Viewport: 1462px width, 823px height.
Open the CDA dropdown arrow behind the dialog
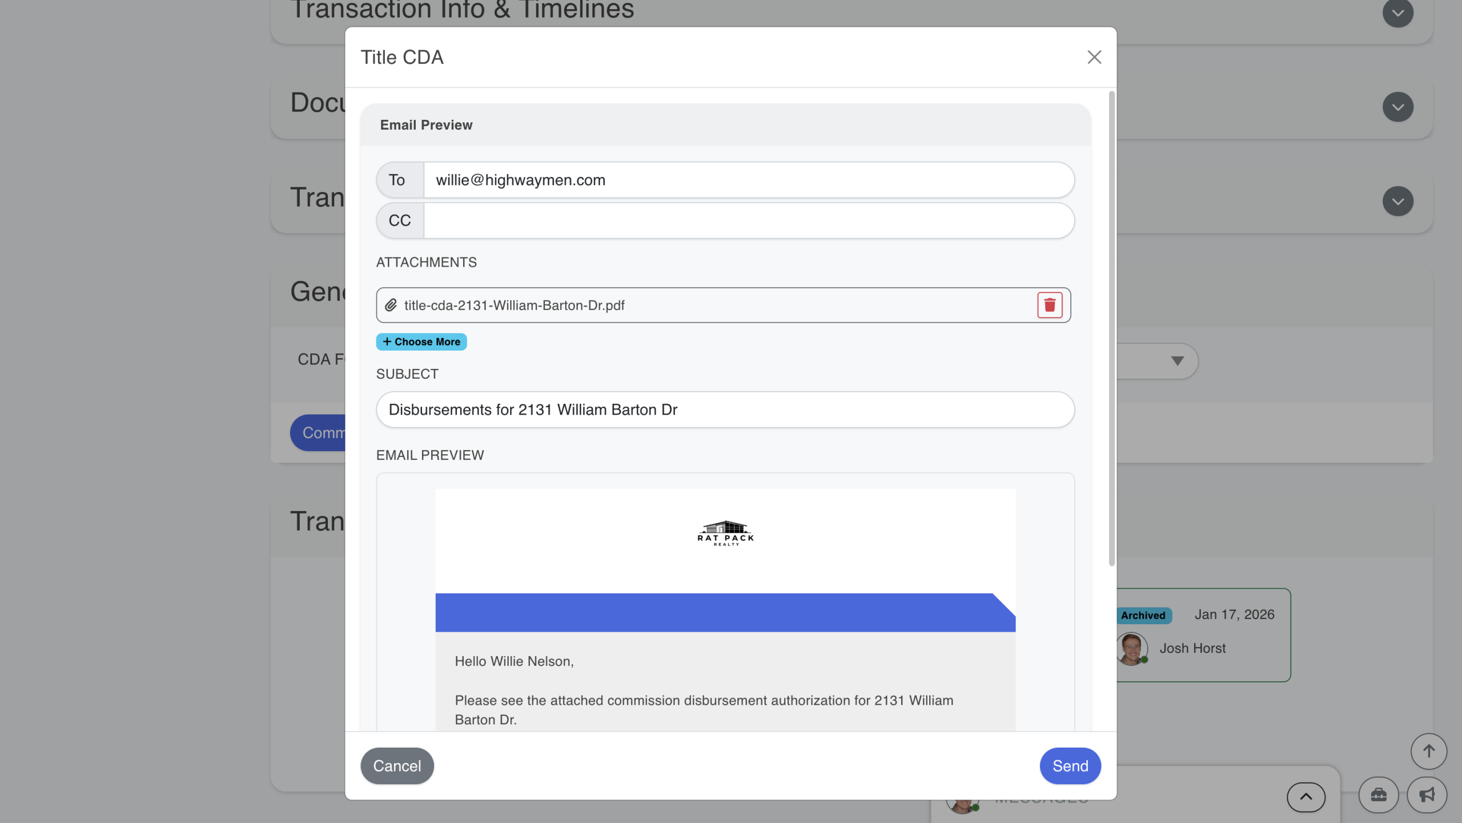click(1177, 361)
